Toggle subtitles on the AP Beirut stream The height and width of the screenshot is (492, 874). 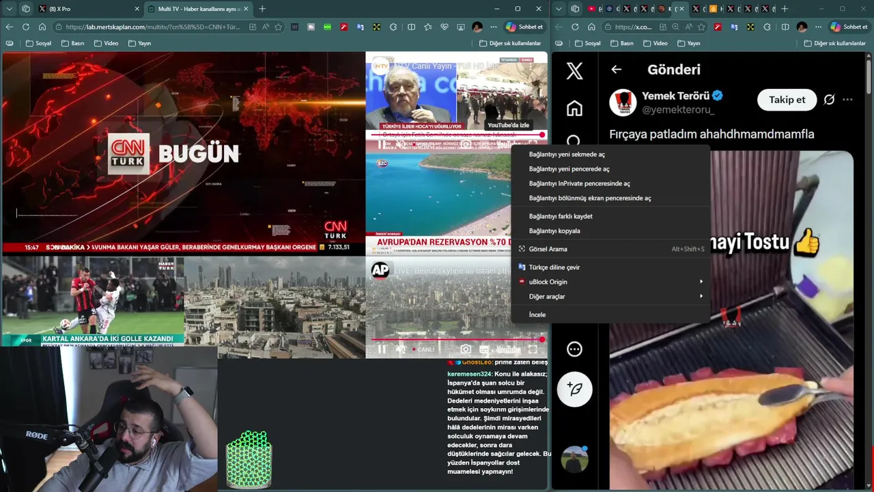(483, 349)
